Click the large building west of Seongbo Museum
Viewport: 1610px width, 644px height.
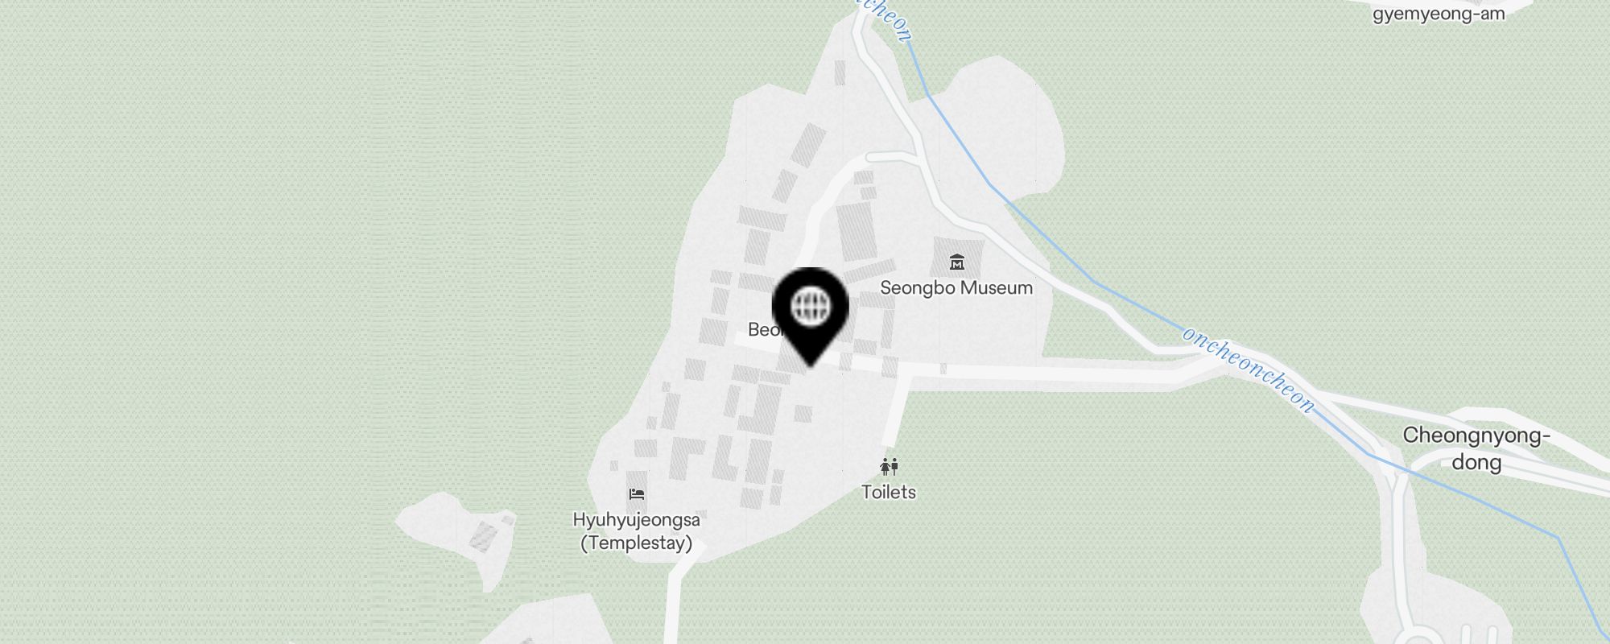[857, 232]
